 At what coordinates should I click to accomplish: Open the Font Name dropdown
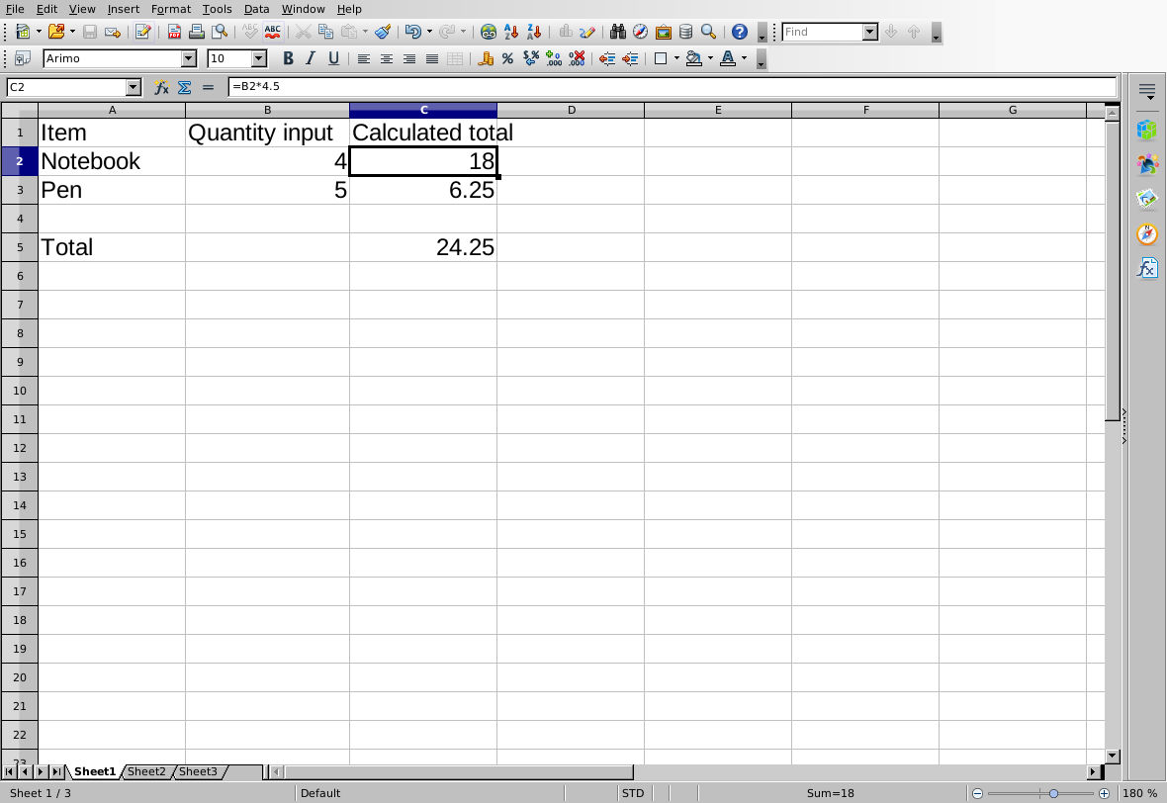(189, 58)
